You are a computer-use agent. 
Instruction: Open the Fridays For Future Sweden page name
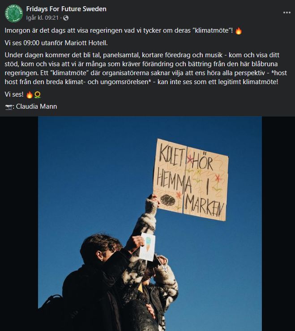tap(66, 9)
